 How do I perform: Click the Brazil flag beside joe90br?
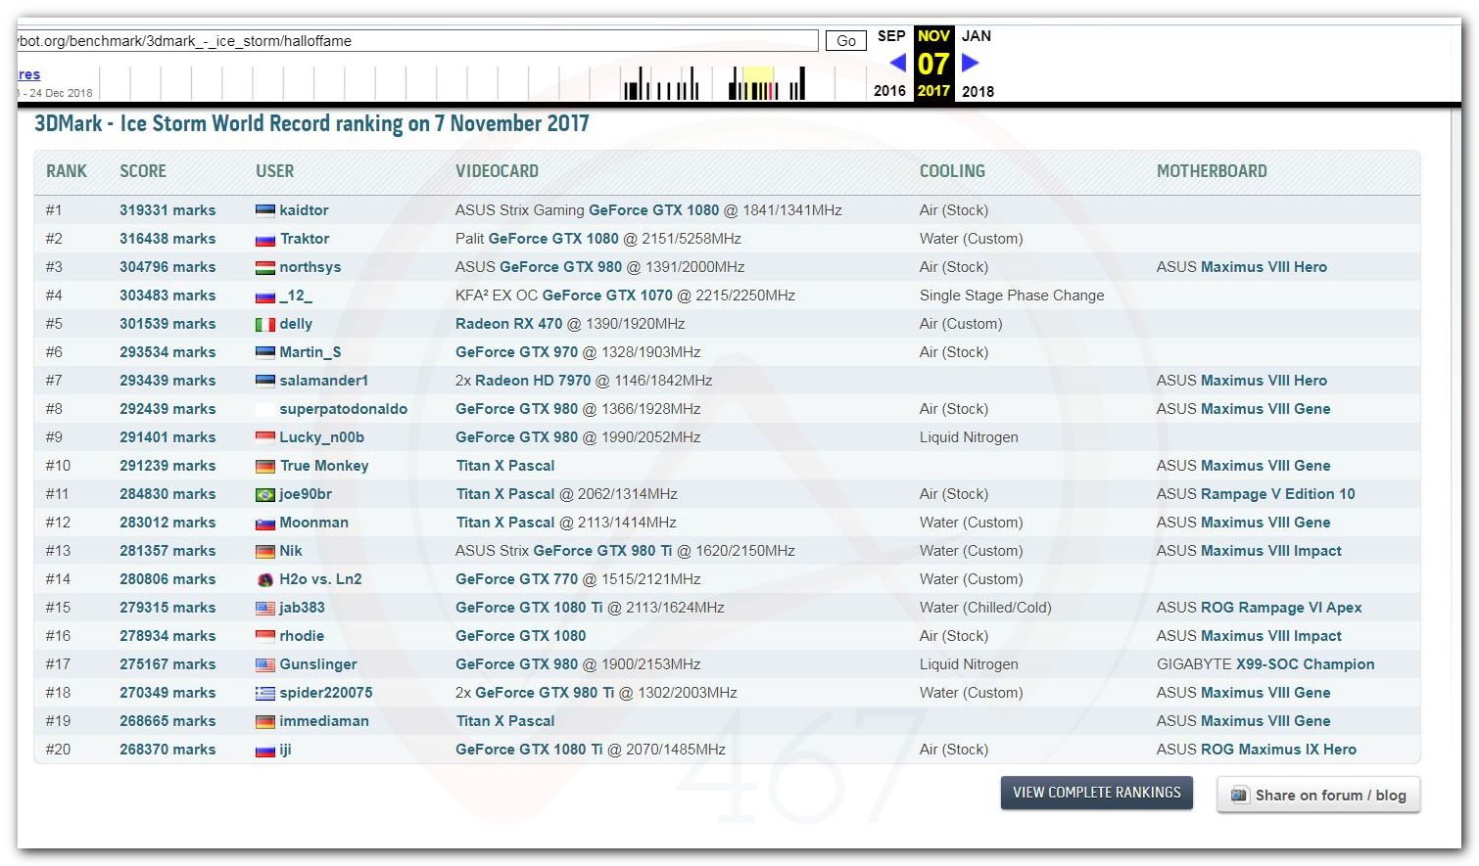point(264,494)
